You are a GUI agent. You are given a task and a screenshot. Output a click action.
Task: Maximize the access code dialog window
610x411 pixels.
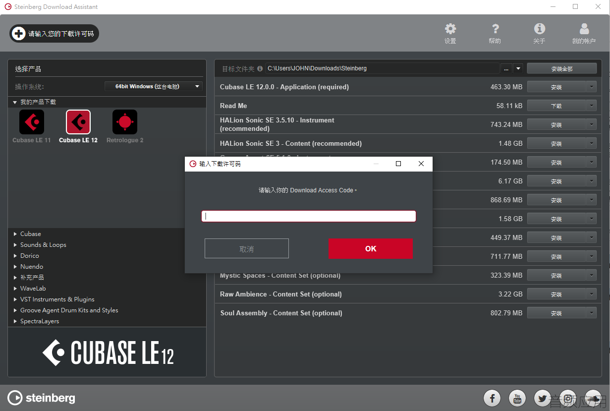[398, 164]
